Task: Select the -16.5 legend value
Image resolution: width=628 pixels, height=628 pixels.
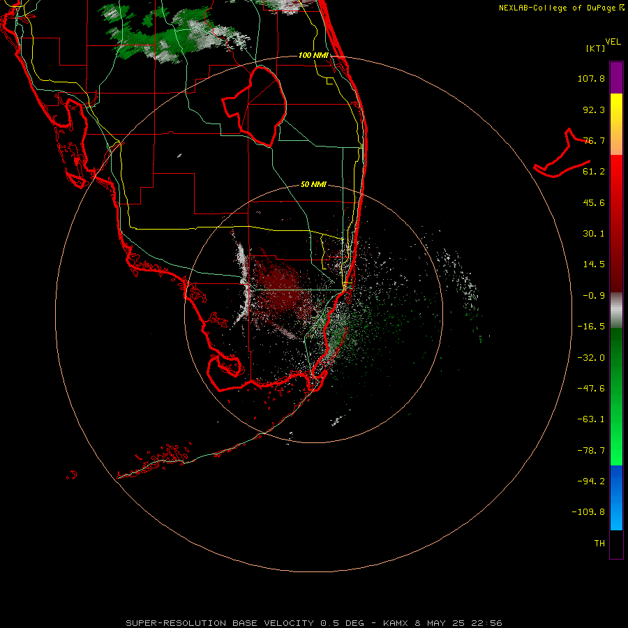Action: pyautogui.click(x=591, y=327)
